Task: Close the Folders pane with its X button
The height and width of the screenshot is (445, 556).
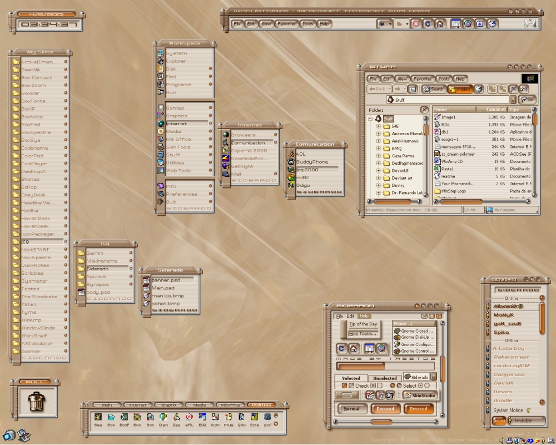Action: [x=424, y=110]
